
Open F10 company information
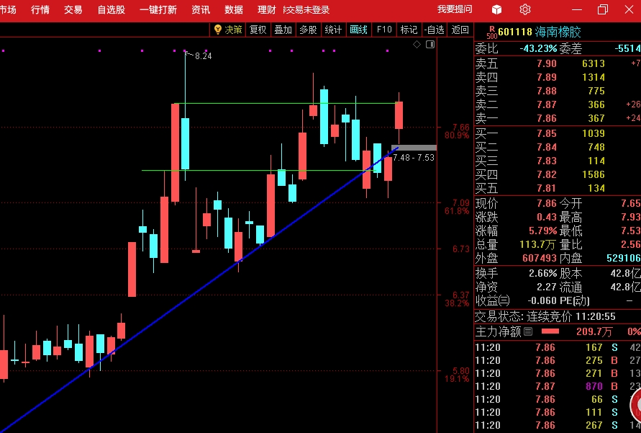click(384, 30)
